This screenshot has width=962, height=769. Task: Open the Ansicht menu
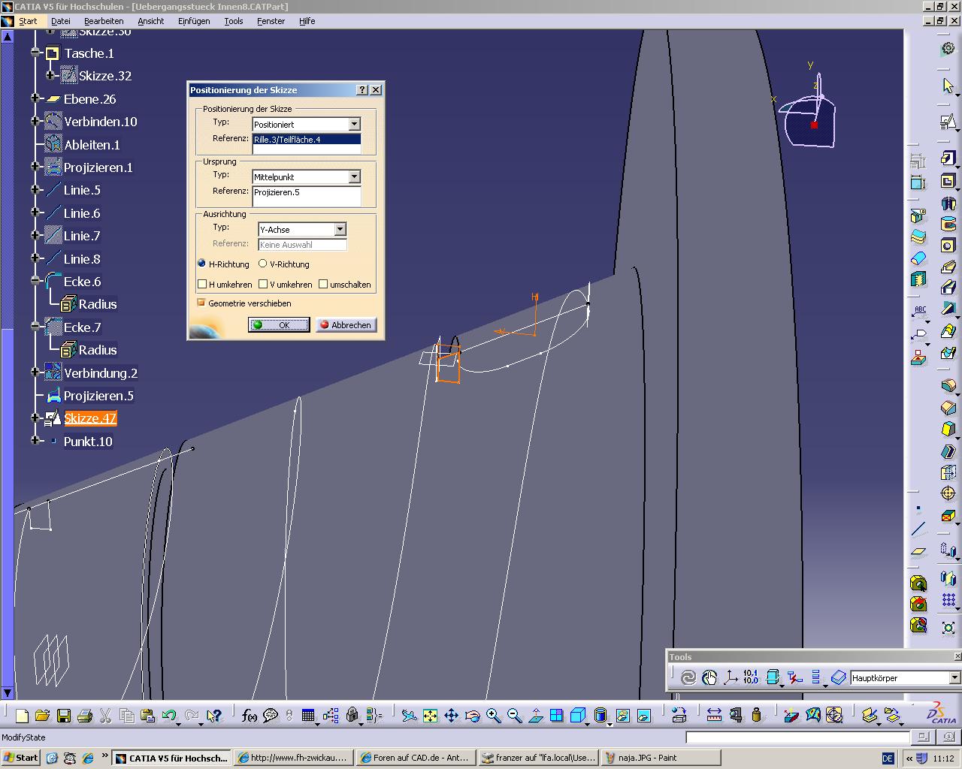point(150,21)
